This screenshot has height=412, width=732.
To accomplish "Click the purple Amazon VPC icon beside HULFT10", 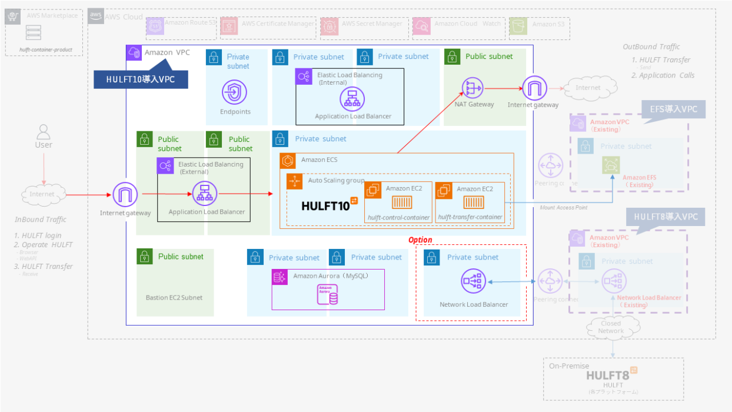I will [134, 52].
